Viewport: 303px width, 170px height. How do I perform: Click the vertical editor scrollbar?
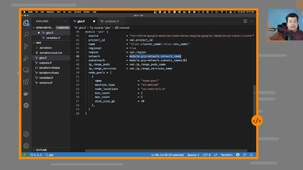point(255,100)
